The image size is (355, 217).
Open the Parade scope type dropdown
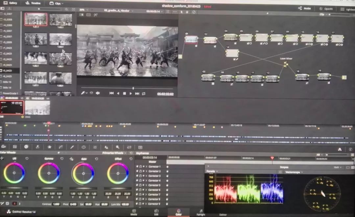211,172
